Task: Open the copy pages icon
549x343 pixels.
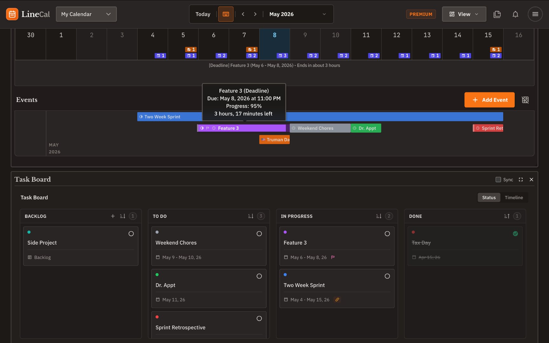Action: coord(497,14)
